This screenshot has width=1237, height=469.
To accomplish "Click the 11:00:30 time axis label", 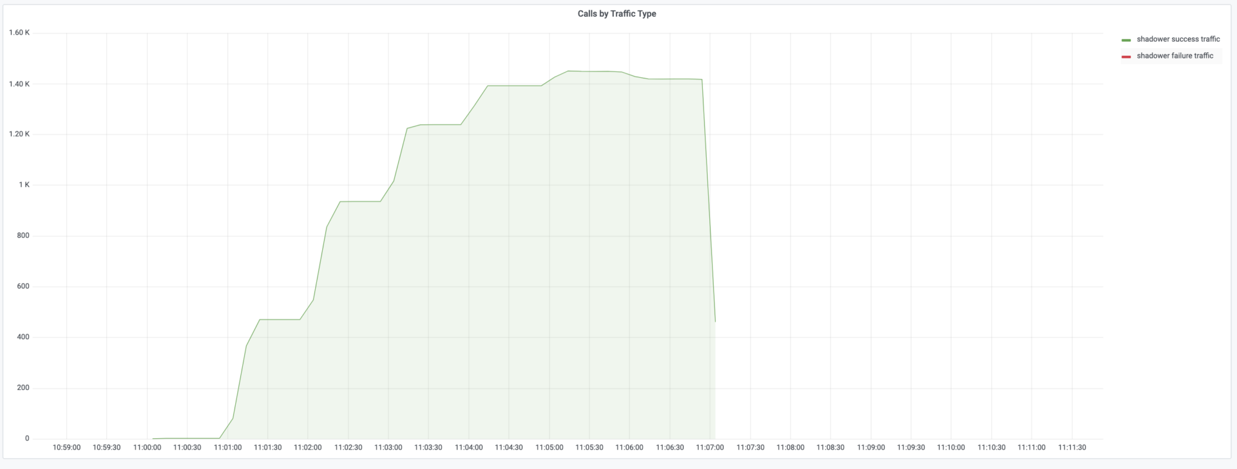I will (187, 448).
